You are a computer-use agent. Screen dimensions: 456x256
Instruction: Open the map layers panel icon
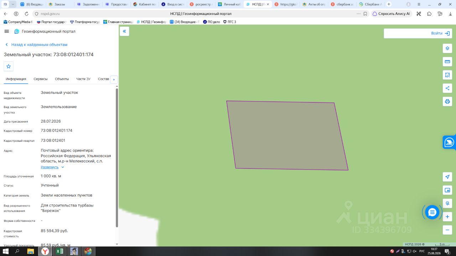(x=447, y=48)
